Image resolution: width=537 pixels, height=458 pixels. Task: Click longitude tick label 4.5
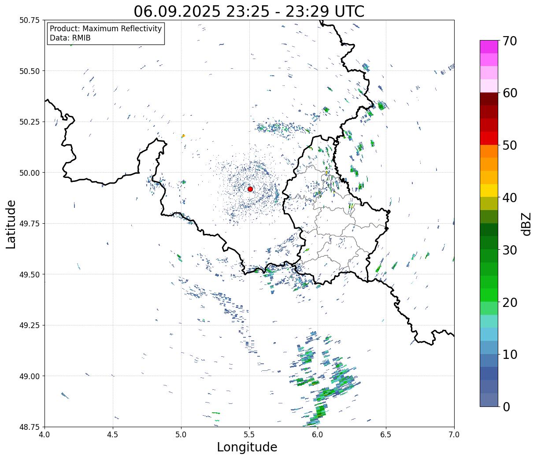pos(113,434)
